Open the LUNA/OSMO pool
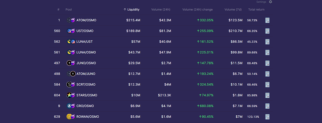This screenshot has height=123, width=322. pyautogui.click(x=86, y=52)
